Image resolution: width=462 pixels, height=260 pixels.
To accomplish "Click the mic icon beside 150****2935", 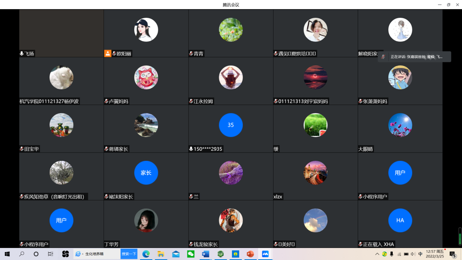I will point(191,149).
